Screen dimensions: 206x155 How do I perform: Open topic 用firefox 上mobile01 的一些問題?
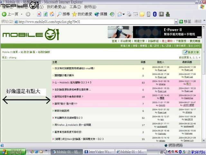tap(73, 125)
